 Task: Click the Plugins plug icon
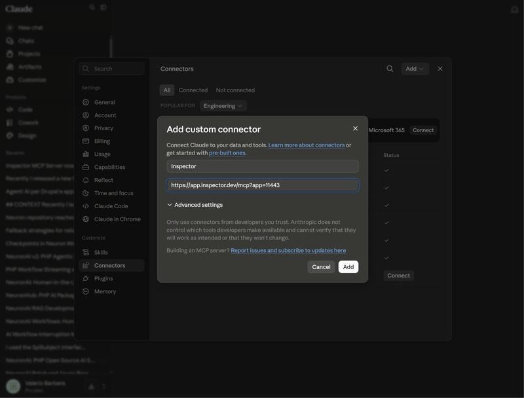[86, 278]
